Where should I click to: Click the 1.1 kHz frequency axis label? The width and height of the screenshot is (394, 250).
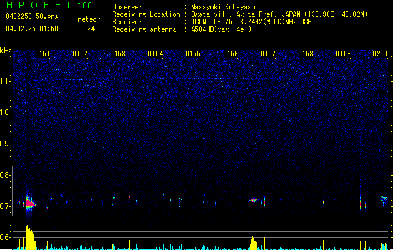pos(5,81)
